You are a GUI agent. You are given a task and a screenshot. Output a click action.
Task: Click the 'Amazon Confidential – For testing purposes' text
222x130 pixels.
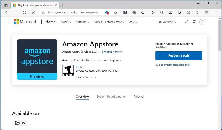(x=91, y=60)
